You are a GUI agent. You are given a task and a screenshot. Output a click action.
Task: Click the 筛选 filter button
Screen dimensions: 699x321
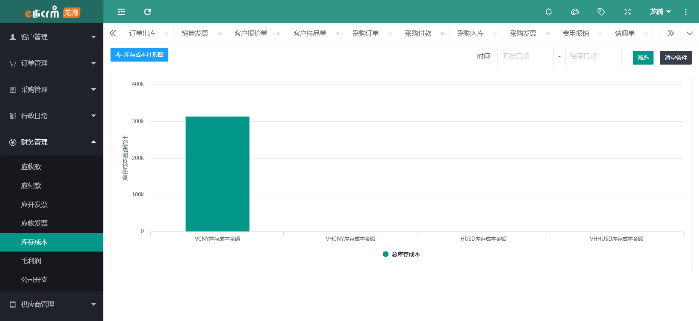point(643,57)
